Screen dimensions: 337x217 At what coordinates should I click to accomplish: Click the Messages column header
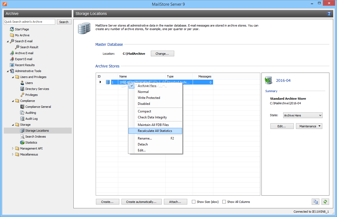pos(203,76)
